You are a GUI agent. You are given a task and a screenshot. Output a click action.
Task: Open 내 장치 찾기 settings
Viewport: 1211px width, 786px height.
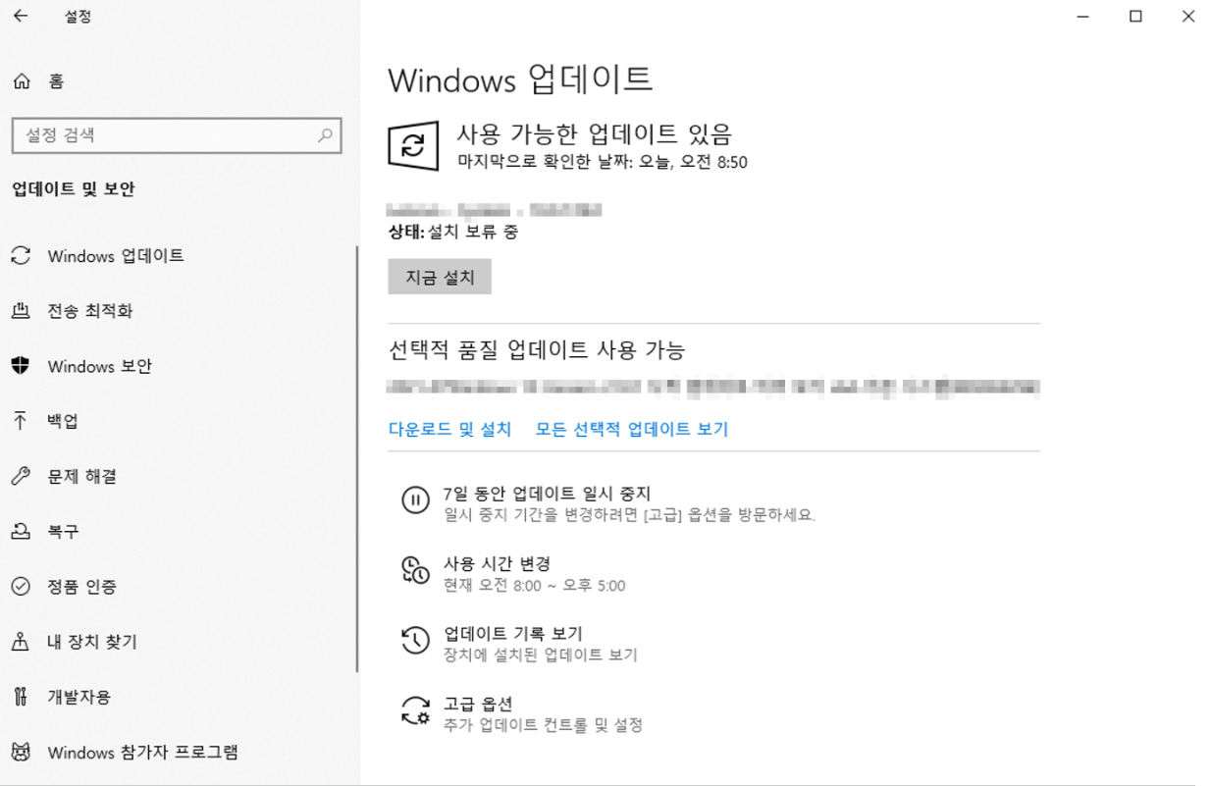coord(92,642)
